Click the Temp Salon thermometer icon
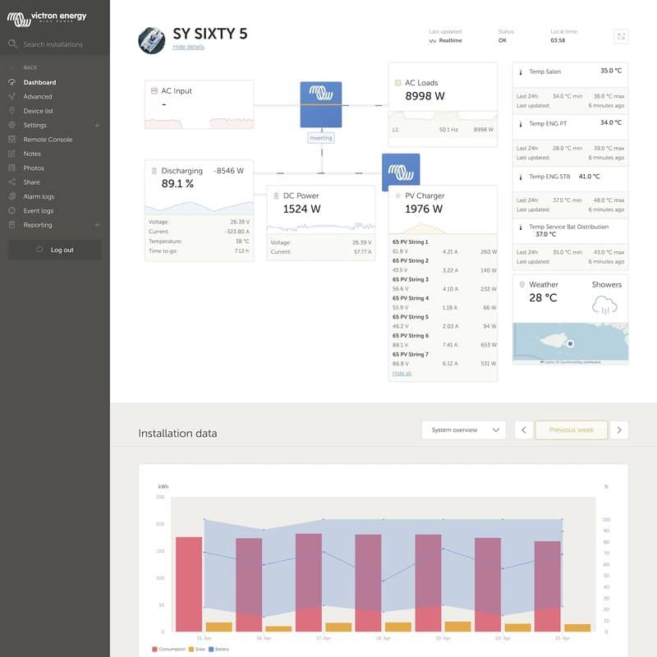The width and height of the screenshot is (657, 657). (x=521, y=72)
